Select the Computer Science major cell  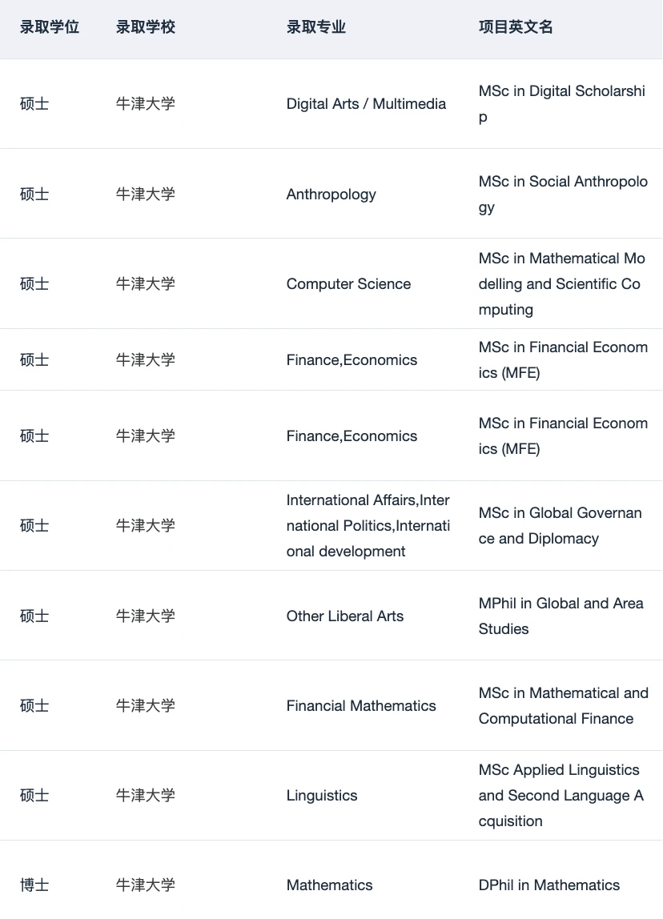tap(348, 283)
